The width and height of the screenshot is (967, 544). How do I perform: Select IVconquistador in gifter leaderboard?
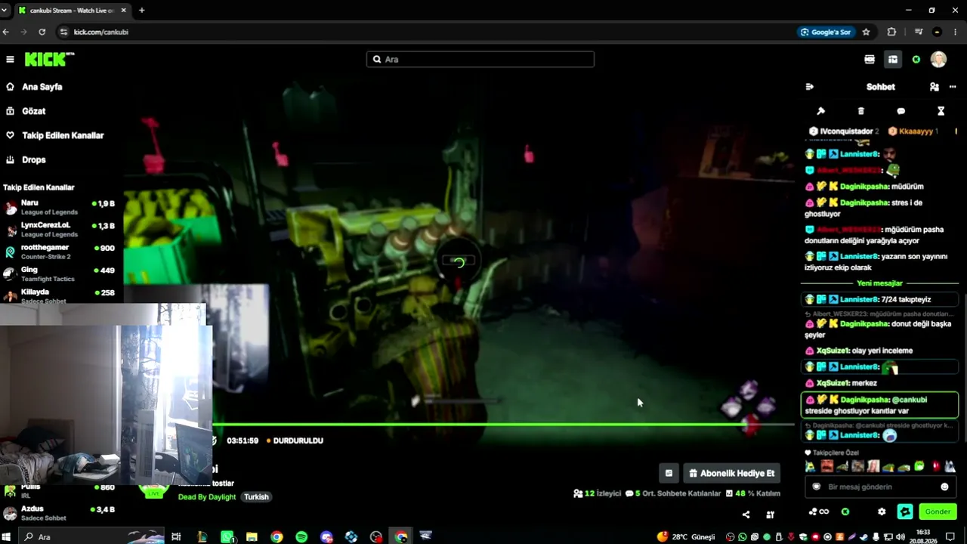click(x=843, y=131)
